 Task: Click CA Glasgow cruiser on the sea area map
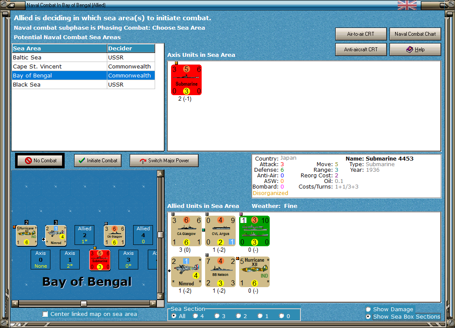pyautogui.click(x=115, y=235)
